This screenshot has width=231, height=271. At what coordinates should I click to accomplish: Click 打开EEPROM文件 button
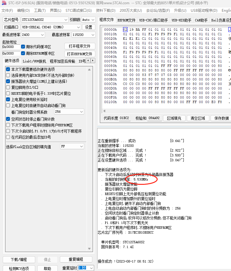(80, 54)
